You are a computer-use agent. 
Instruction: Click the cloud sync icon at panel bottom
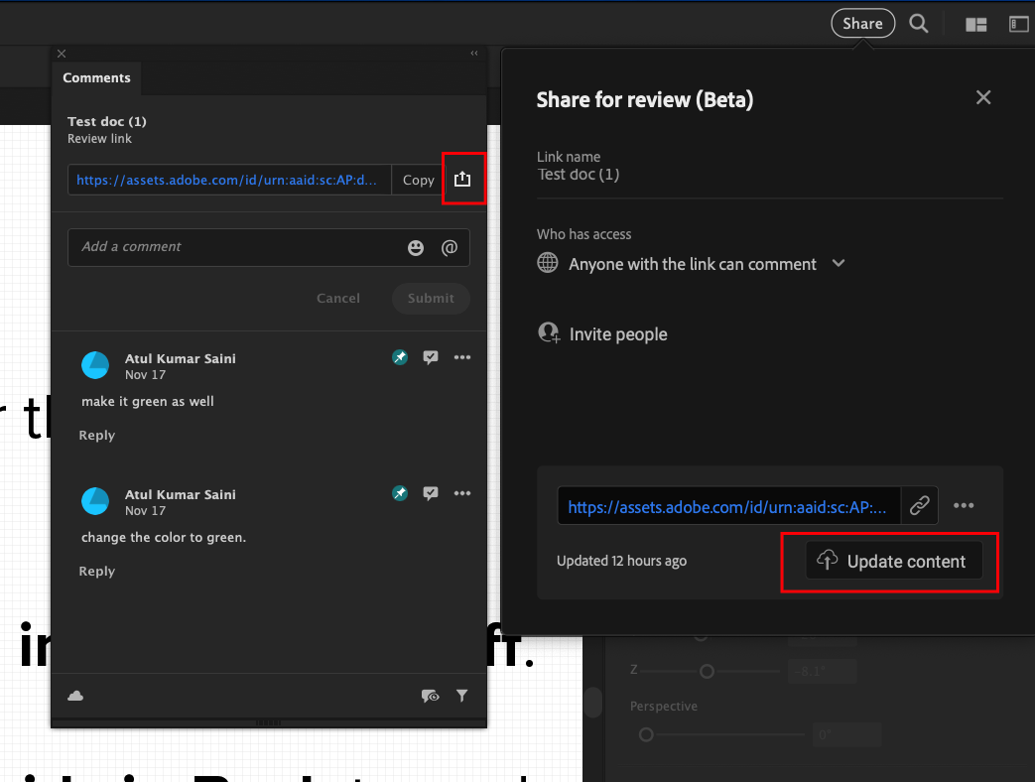pyautogui.click(x=75, y=696)
